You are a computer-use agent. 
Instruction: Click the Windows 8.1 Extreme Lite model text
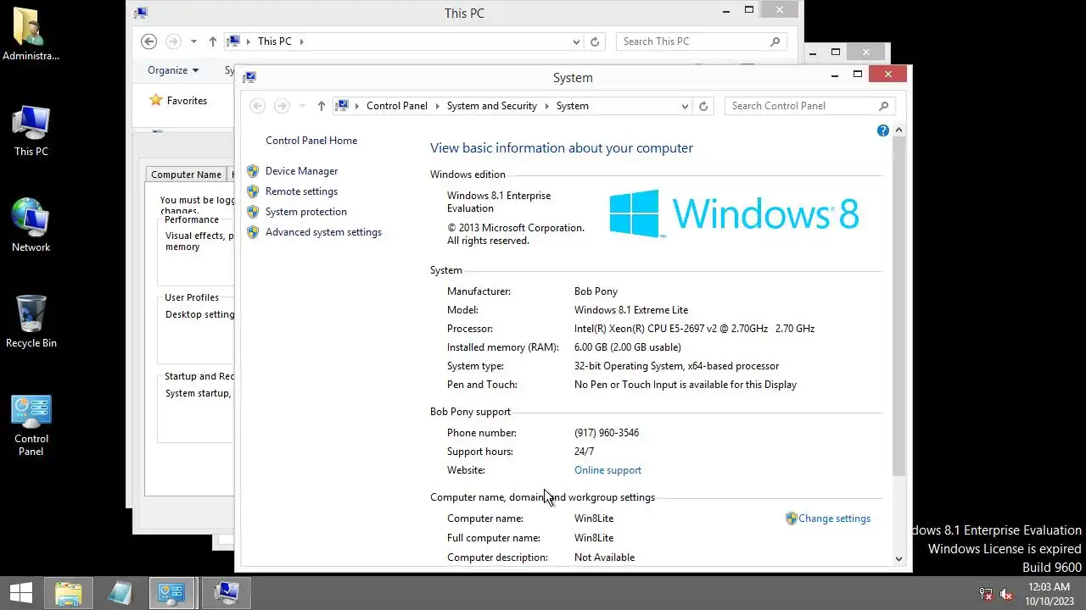(x=631, y=310)
